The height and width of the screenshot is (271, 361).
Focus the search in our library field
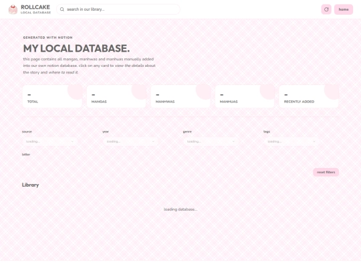click(118, 9)
